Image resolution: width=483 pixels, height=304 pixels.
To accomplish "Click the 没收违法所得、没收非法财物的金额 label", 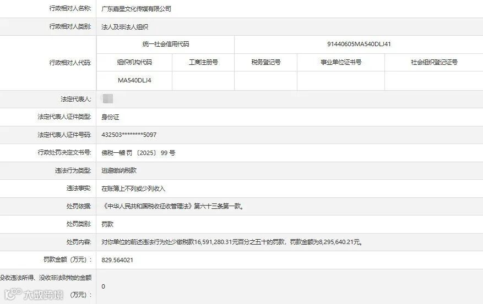I will click(x=46, y=286).
